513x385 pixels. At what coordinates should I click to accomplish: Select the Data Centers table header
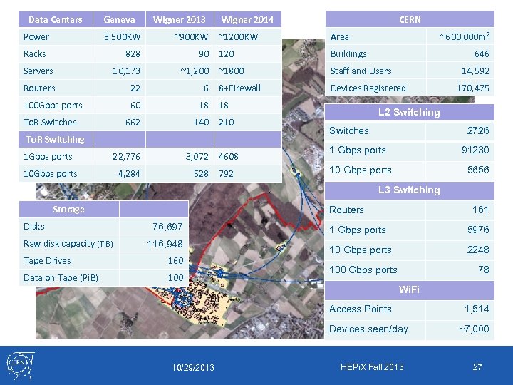coord(56,20)
